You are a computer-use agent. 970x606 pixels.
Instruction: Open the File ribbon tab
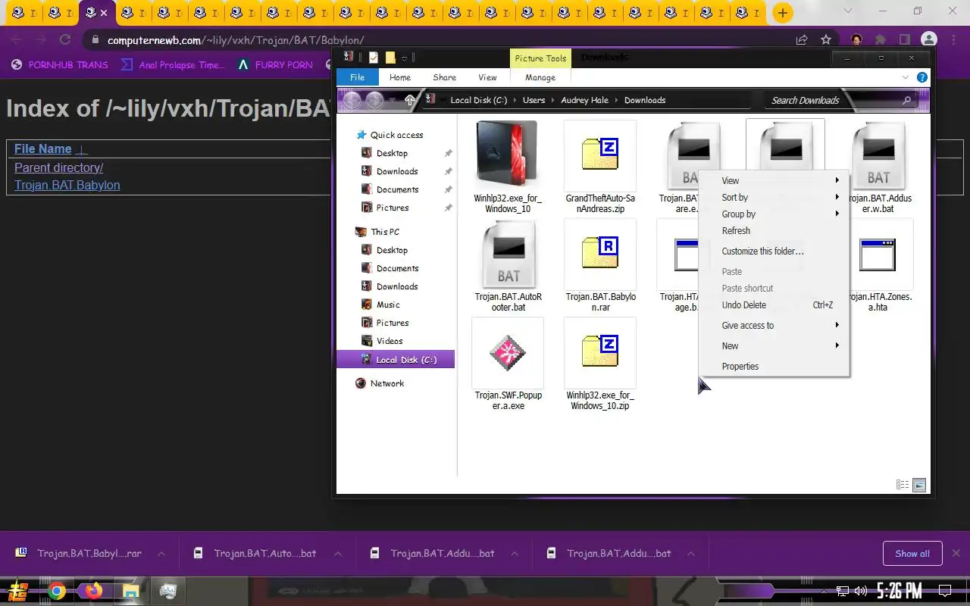point(357,77)
